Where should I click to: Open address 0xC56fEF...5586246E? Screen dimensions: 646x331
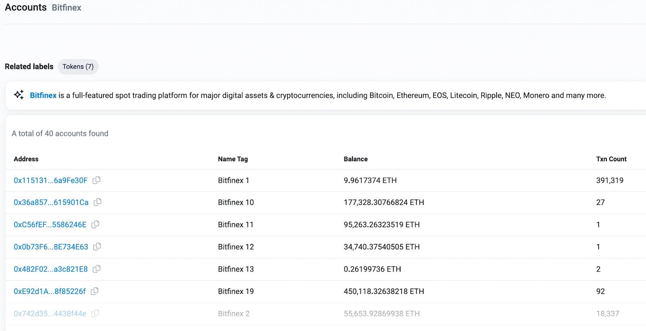pyautogui.click(x=50, y=224)
